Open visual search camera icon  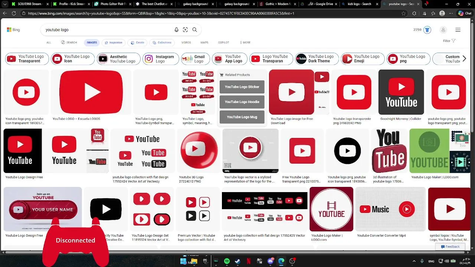(185, 30)
